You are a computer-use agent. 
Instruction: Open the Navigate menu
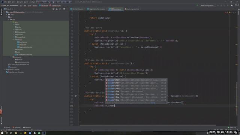(20, 2)
